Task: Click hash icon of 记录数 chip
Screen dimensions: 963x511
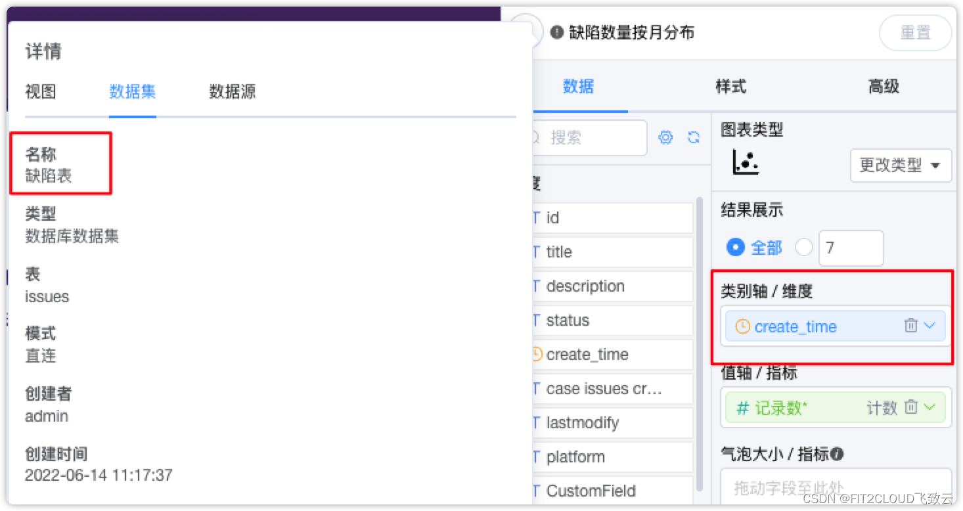Action: [742, 408]
